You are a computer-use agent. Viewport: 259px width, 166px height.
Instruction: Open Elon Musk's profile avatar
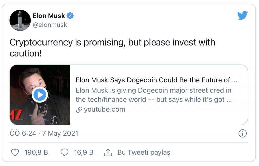pos(20,20)
